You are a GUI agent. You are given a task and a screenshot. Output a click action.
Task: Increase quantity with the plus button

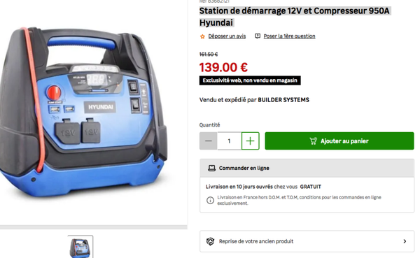pos(250,141)
